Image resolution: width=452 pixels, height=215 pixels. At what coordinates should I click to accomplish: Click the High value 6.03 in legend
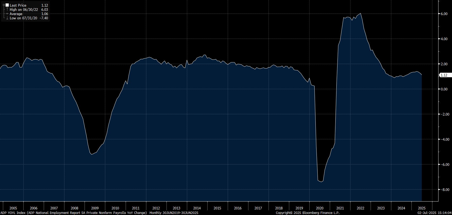(x=45, y=10)
